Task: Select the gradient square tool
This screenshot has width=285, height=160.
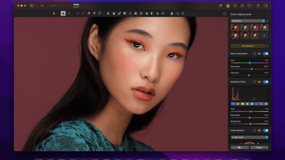Action: [108, 14]
